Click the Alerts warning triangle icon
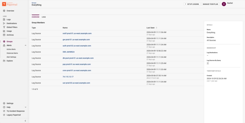 click(4, 45)
